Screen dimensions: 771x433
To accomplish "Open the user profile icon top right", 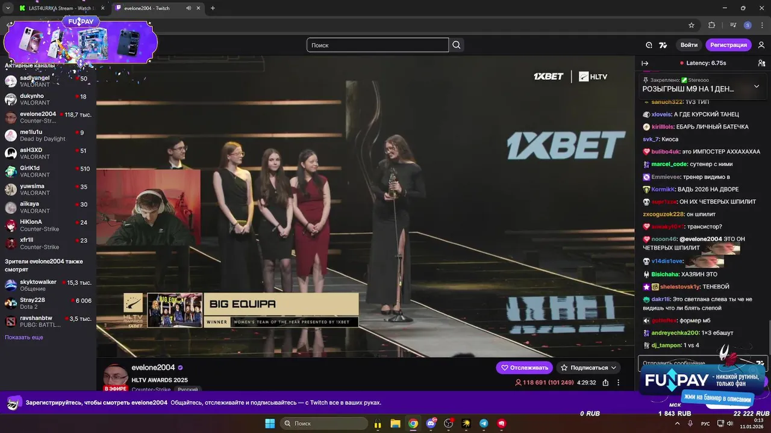I will [761, 45].
